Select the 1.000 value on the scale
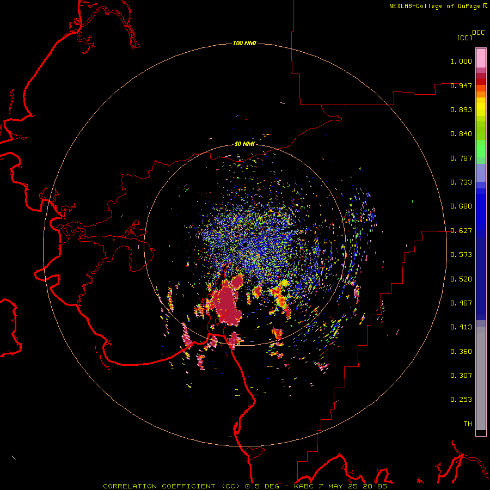 (461, 61)
